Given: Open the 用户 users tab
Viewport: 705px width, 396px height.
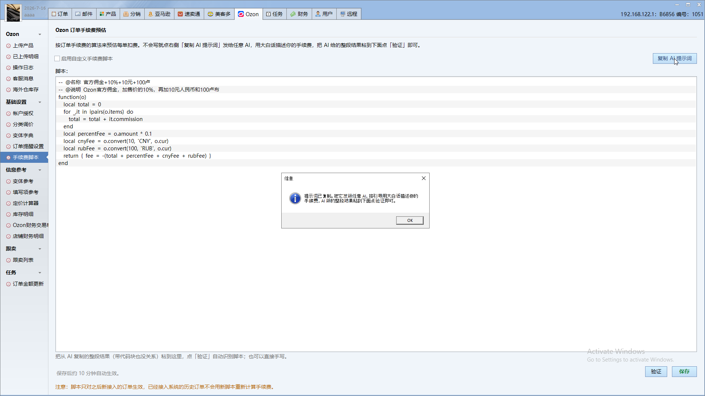Looking at the screenshot, I should (x=324, y=14).
